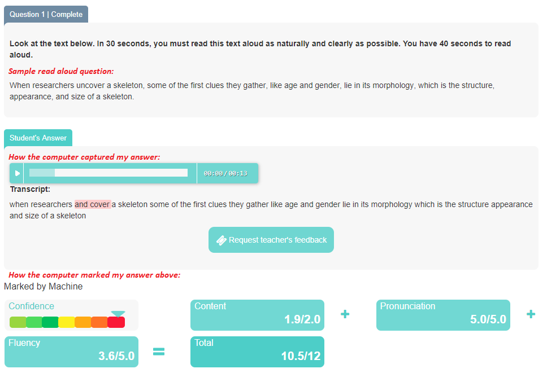Viewport: 547px width, 373px height.
Task: Open the Fluency score box
Action: pos(71,352)
